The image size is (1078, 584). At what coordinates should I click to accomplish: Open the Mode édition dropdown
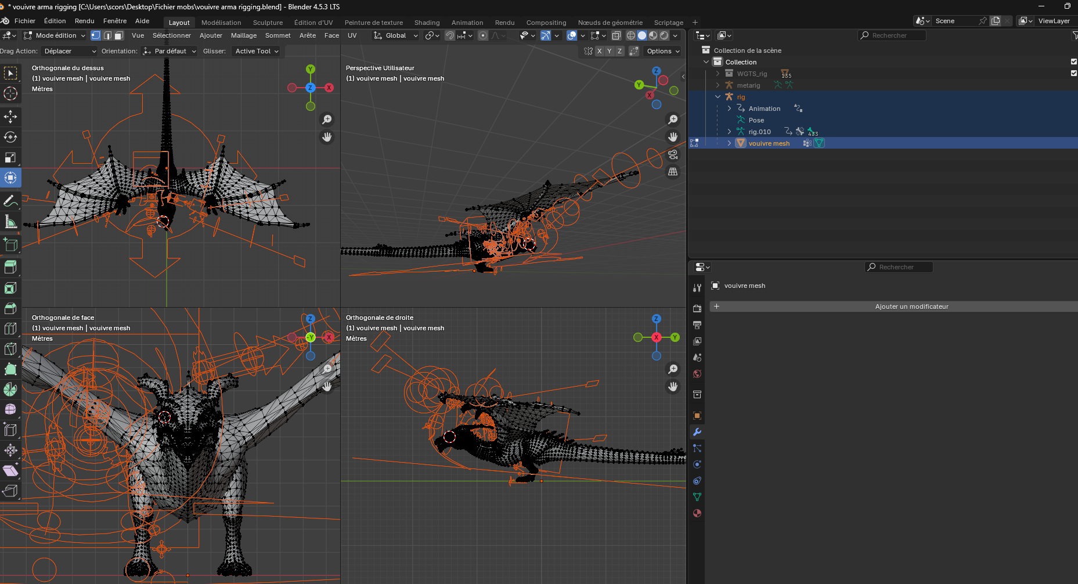pyautogui.click(x=55, y=35)
